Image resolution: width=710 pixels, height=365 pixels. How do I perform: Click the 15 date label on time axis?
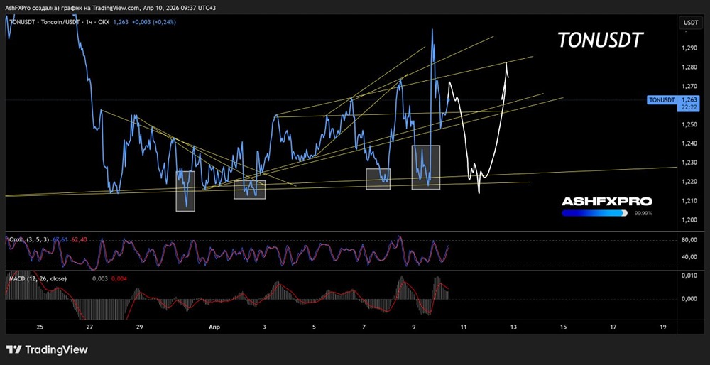[563, 327]
